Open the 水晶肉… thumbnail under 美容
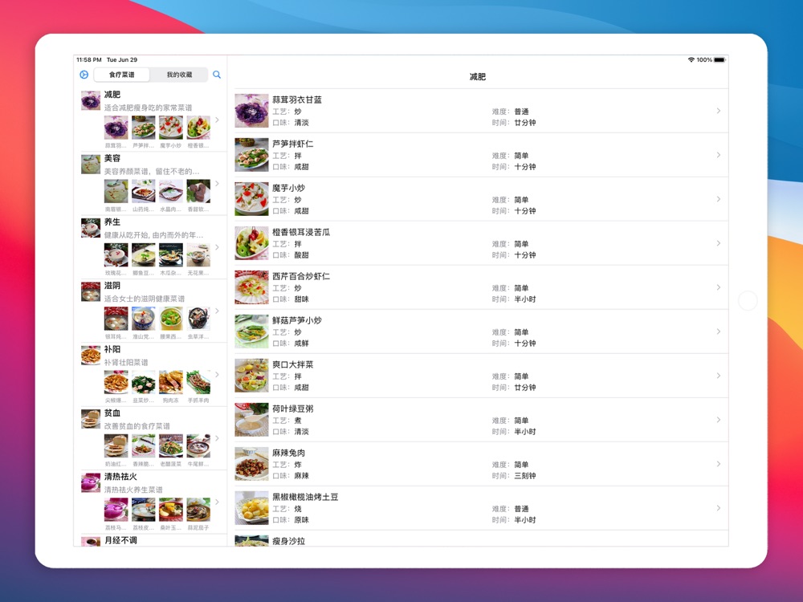803x602 pixels. point(171,191)
